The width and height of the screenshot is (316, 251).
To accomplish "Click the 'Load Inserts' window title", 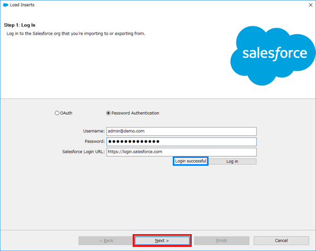I will point(22,5).
